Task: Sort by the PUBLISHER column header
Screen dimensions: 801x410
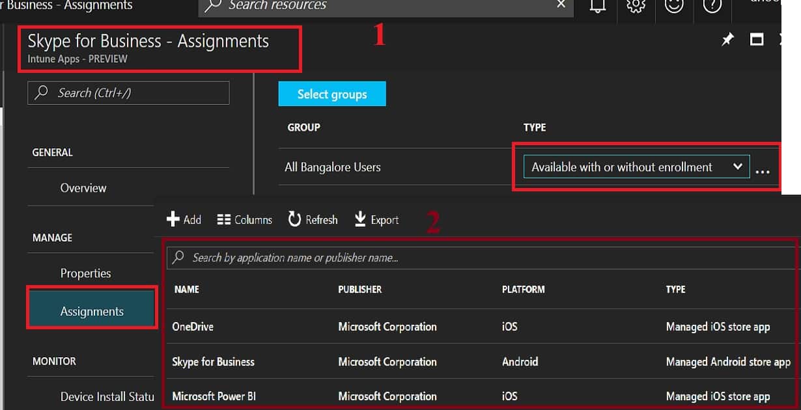Action: tap(360, 289)
